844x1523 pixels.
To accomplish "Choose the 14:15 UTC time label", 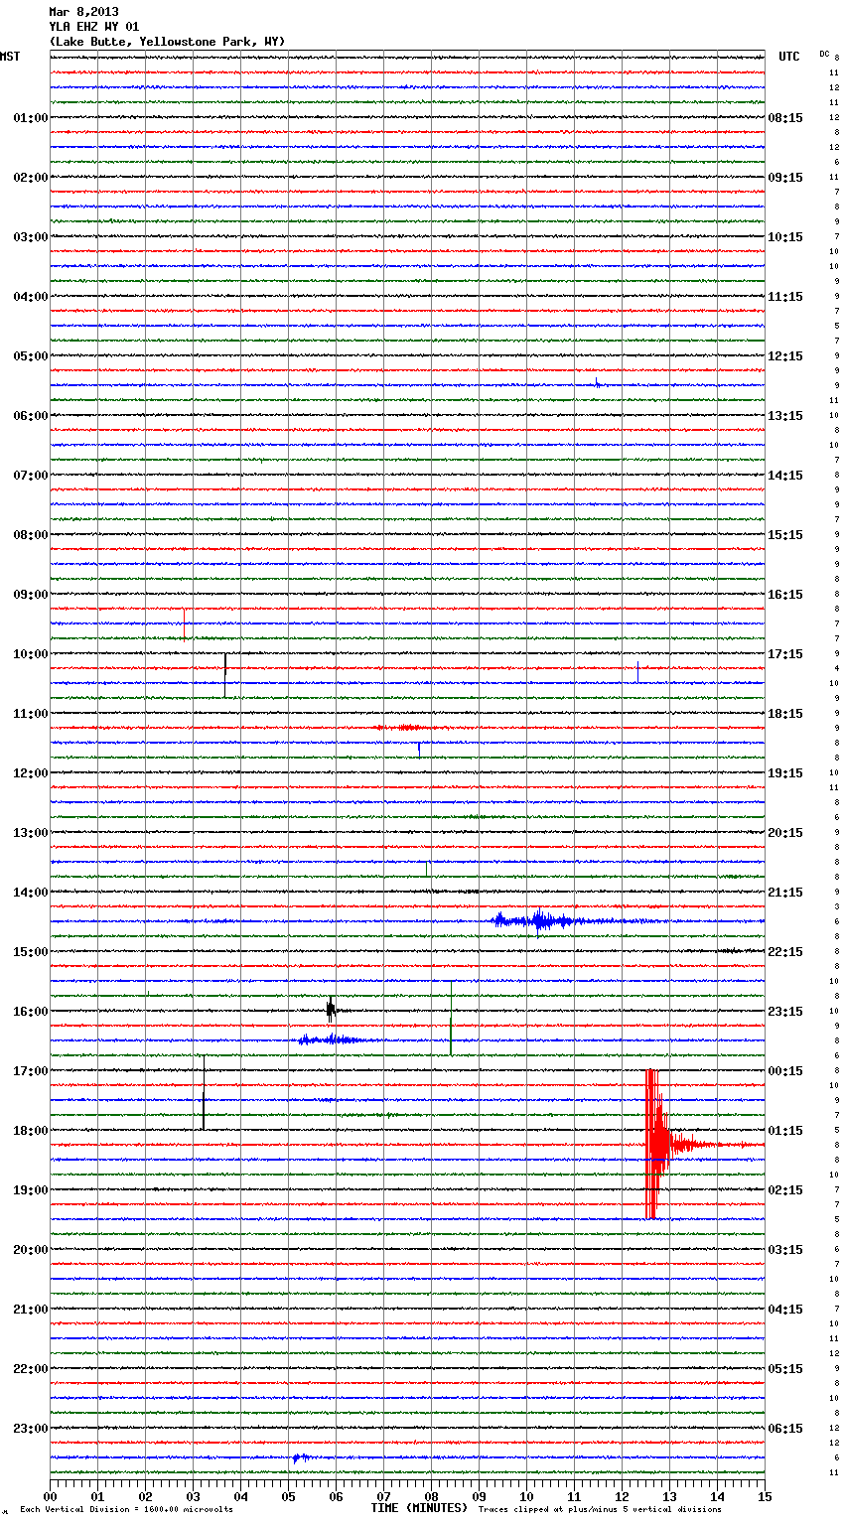I will coord(785,476).
